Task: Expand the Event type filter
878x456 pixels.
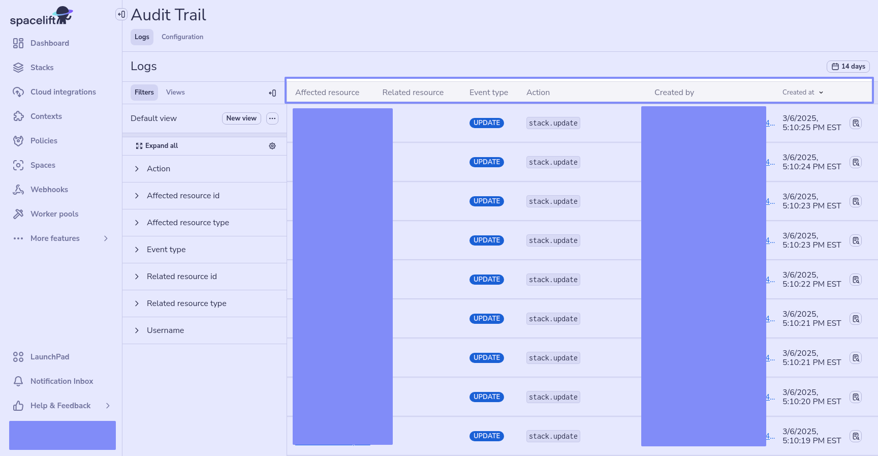Action: (137, 250)
